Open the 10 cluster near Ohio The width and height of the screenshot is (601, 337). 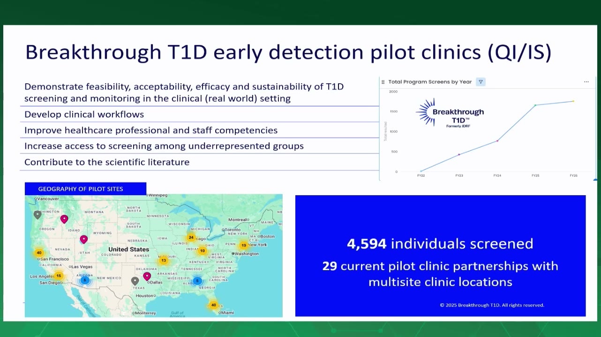pyautogui.click(x=202, y=251)
